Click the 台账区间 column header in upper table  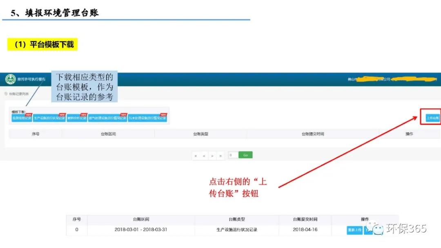[x=108, y=134]
